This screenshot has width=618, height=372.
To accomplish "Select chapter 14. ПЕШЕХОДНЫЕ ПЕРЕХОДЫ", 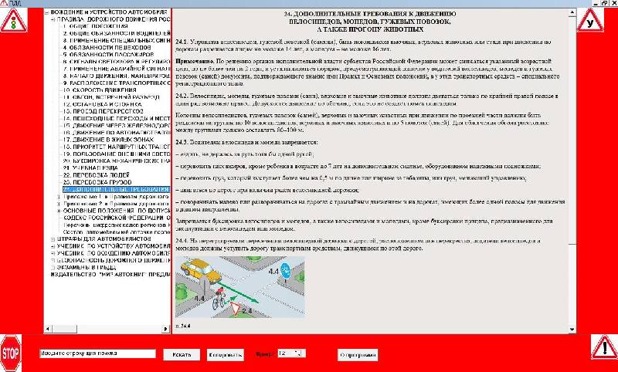I will click(117, 118).
